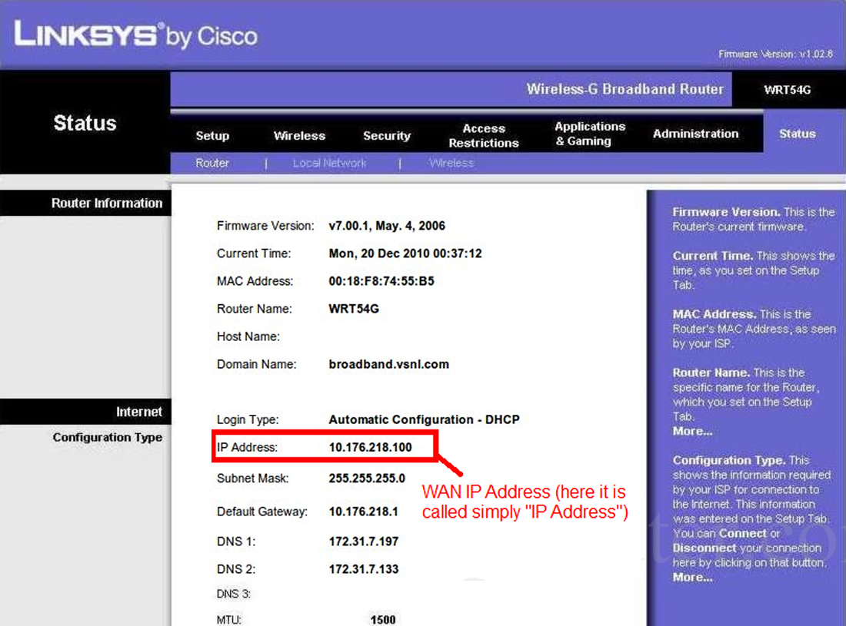Click the DNS 2 value 172.31.7.133
Screen dimensions: 846x626
click(364, 569)
